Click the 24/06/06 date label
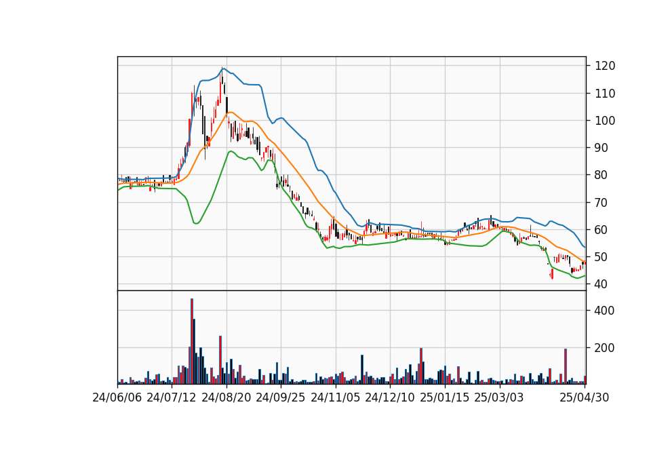 pos(117,397)
